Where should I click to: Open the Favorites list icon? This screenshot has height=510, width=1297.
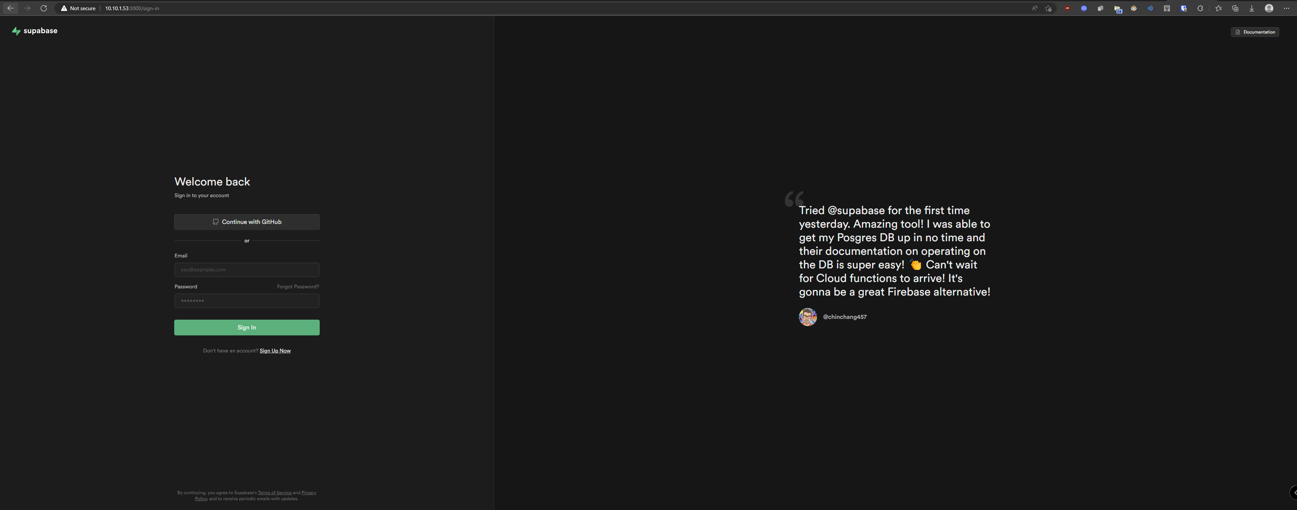1219,9
